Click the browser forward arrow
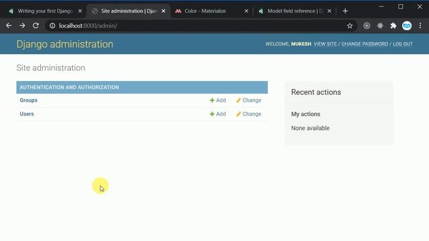Image resolution: width=429 pixels, height=241 pixels. point(22,25)
